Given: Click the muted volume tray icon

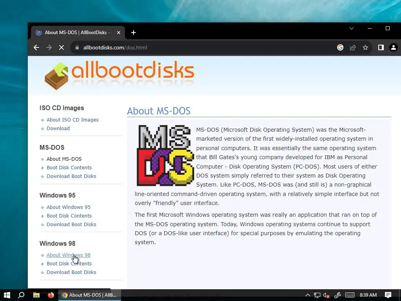Looking at the screenshot, I should point(326,295).
